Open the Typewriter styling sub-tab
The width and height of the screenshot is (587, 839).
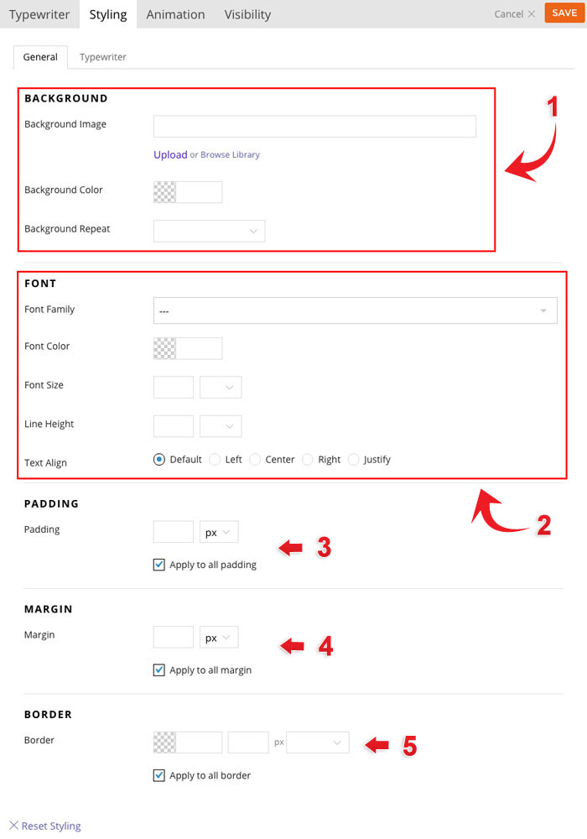pyautogui.click(x=103, y=57)
